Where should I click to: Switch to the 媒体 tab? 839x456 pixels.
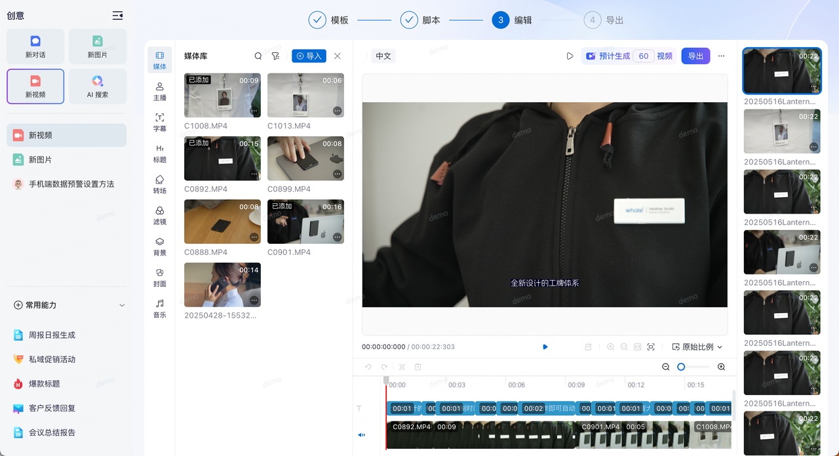coord(159,60)
